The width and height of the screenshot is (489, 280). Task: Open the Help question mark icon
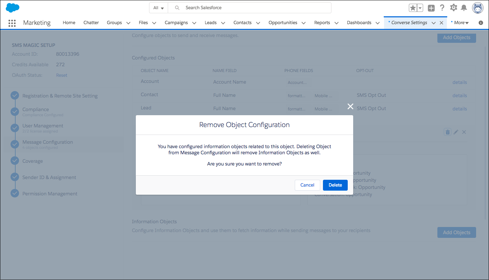[x=442, y=7]
